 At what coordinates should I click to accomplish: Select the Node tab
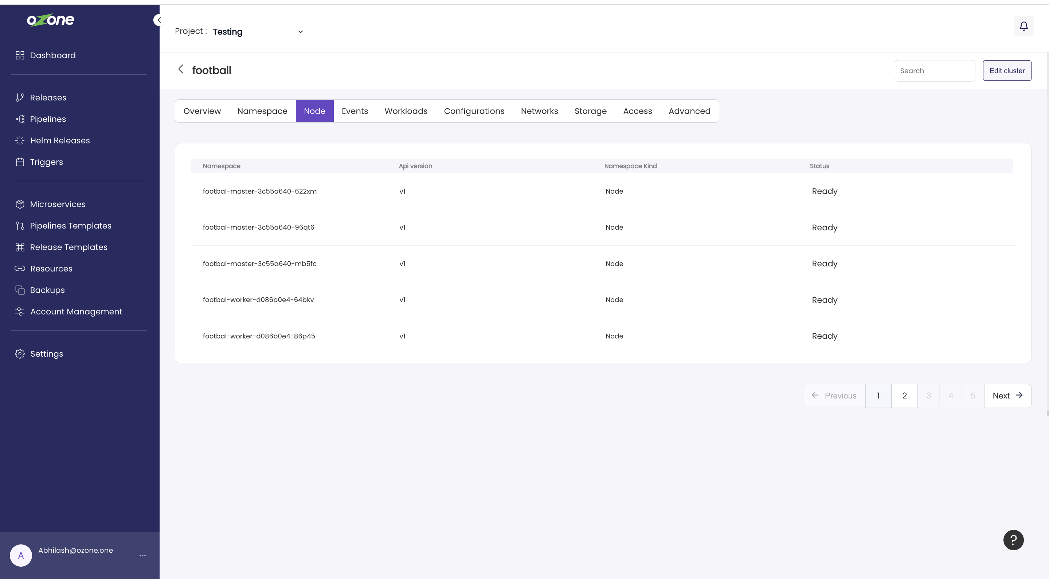(314, 111)
